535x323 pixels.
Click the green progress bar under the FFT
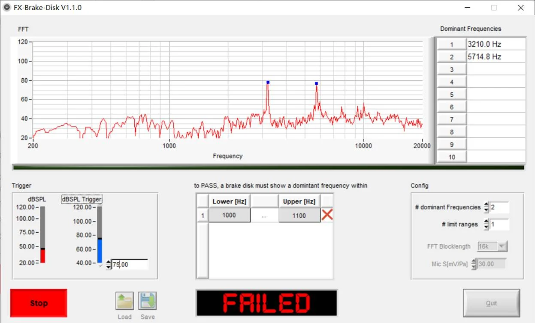tap(269, 167)
